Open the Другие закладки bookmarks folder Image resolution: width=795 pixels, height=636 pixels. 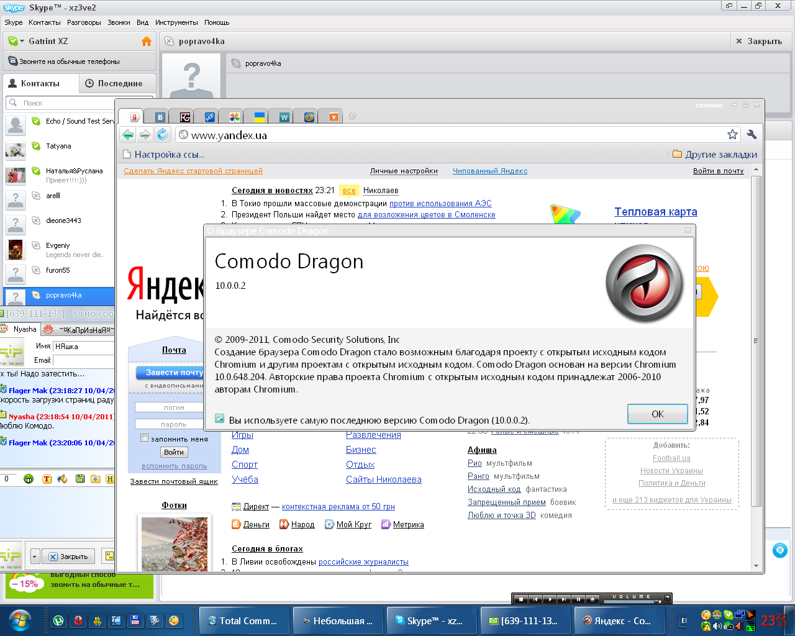pyautogui.click(x=715, y=155)
